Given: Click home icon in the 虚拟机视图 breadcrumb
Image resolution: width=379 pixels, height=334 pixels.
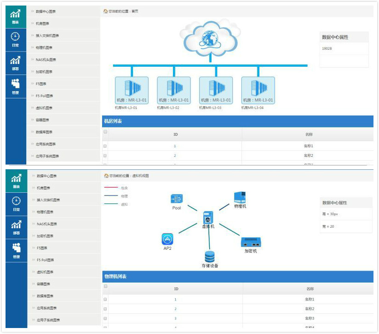Looking at the screenshot, I should pos(106,176).
